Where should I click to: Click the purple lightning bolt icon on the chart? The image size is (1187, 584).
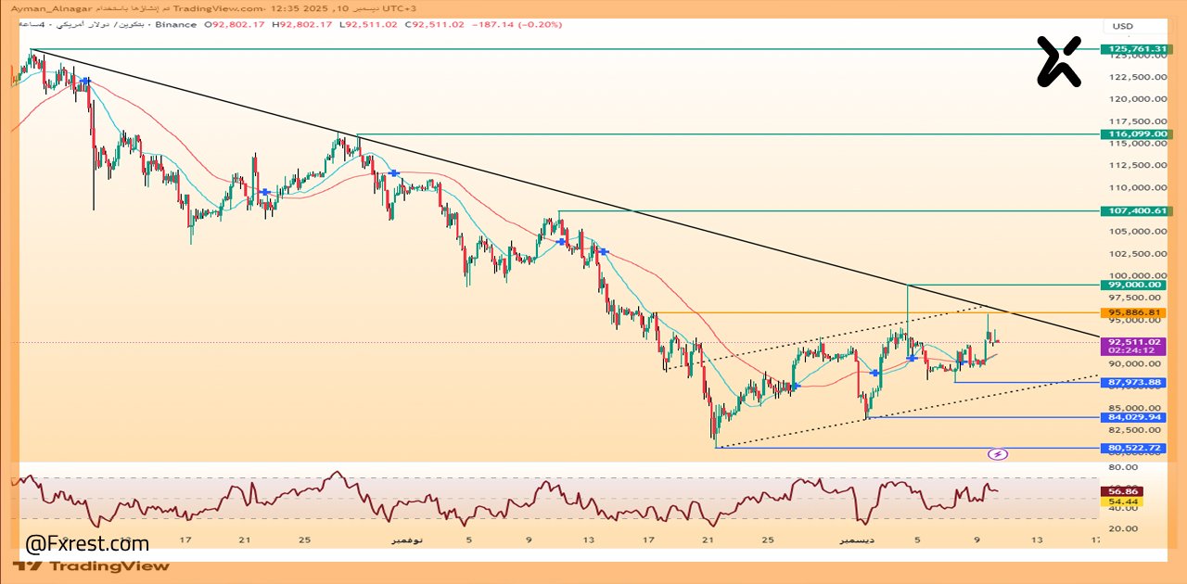[997, 453]
